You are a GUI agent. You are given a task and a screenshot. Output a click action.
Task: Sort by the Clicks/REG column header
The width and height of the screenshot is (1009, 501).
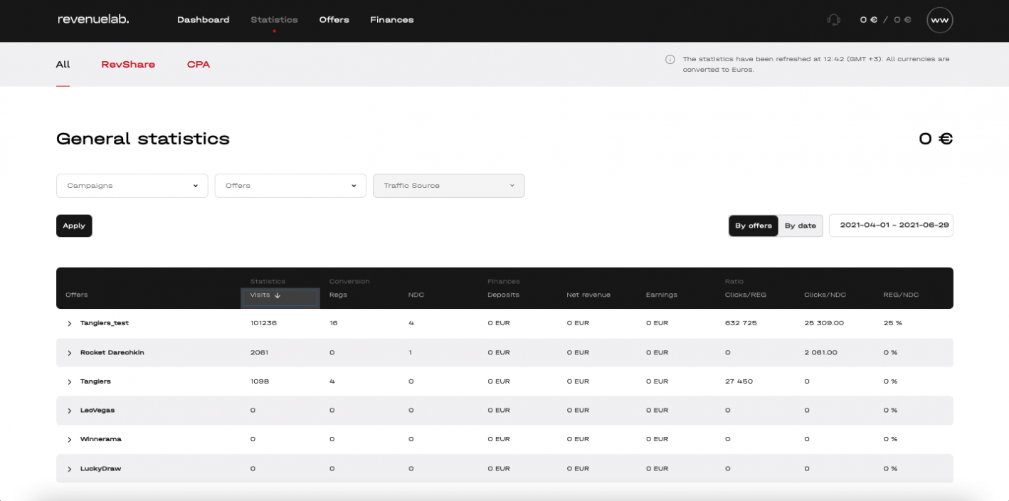click(x=745, y=295)
